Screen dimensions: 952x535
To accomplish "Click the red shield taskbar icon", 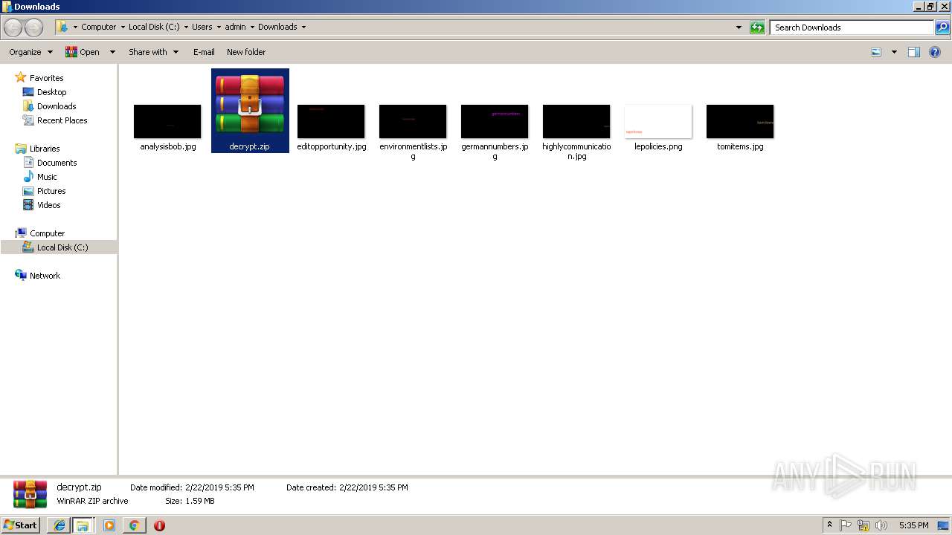I will pos(159,525).
